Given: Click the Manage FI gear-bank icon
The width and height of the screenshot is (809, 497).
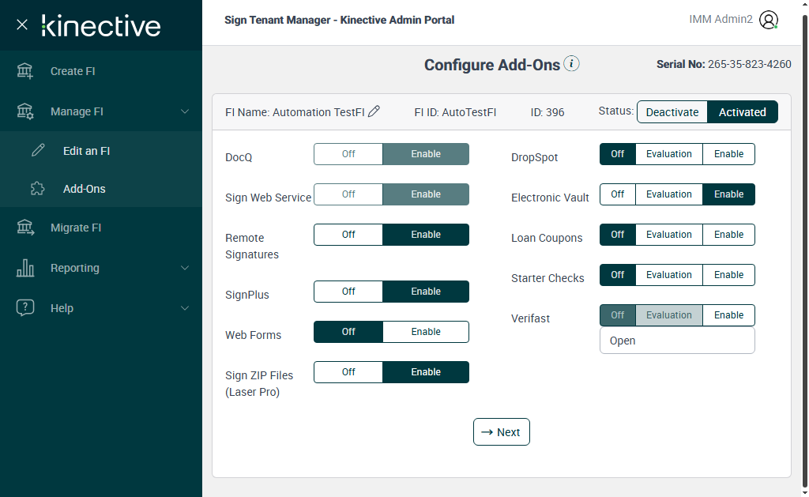Looking at the screenshot, I should [25, 111].
